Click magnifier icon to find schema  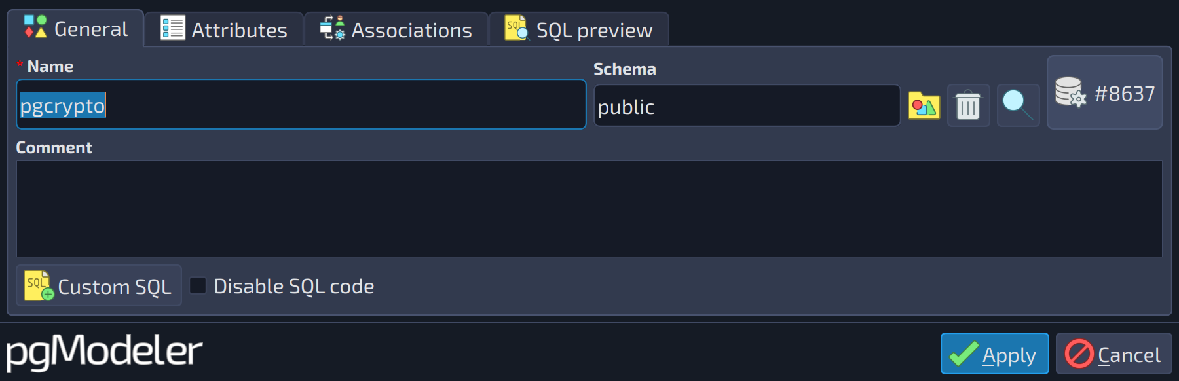pyautogui.click(x=1018, y=106)
